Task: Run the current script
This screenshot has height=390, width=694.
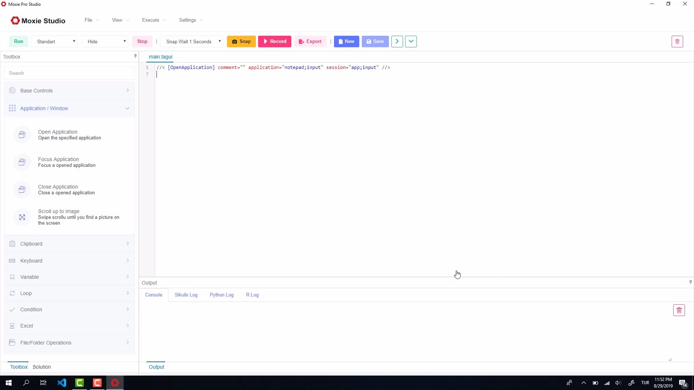Action: pyautogui.click(x=18, y=41)
